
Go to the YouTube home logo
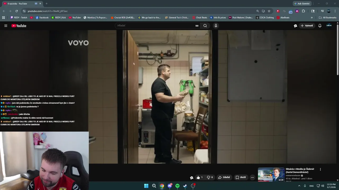coord(19,26)
